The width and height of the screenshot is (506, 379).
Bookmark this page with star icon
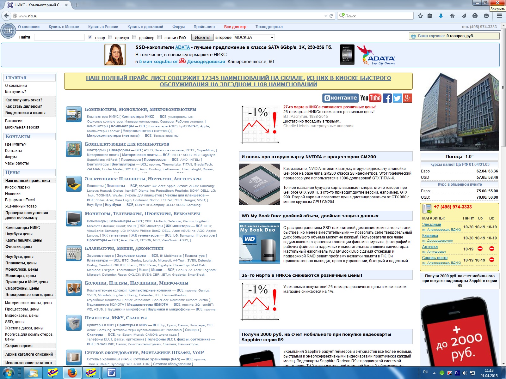click(420, 16)
